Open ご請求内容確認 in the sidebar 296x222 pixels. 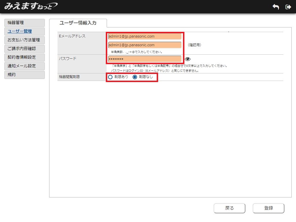[25, 49]
